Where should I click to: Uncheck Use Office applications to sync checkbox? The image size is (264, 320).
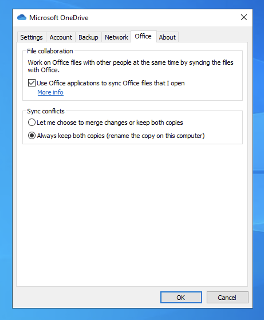click(32, 83)
